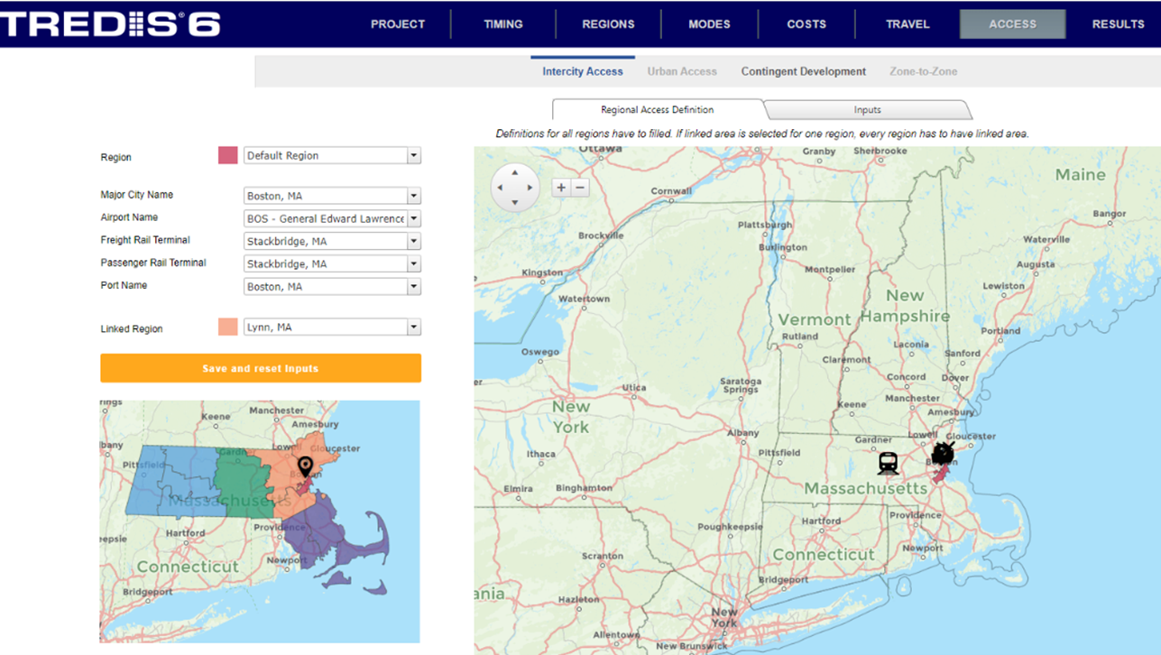Select the Inputs tab
This screenshot has height=655, width=1161.
pyautogui.click(x=867, y=110)
